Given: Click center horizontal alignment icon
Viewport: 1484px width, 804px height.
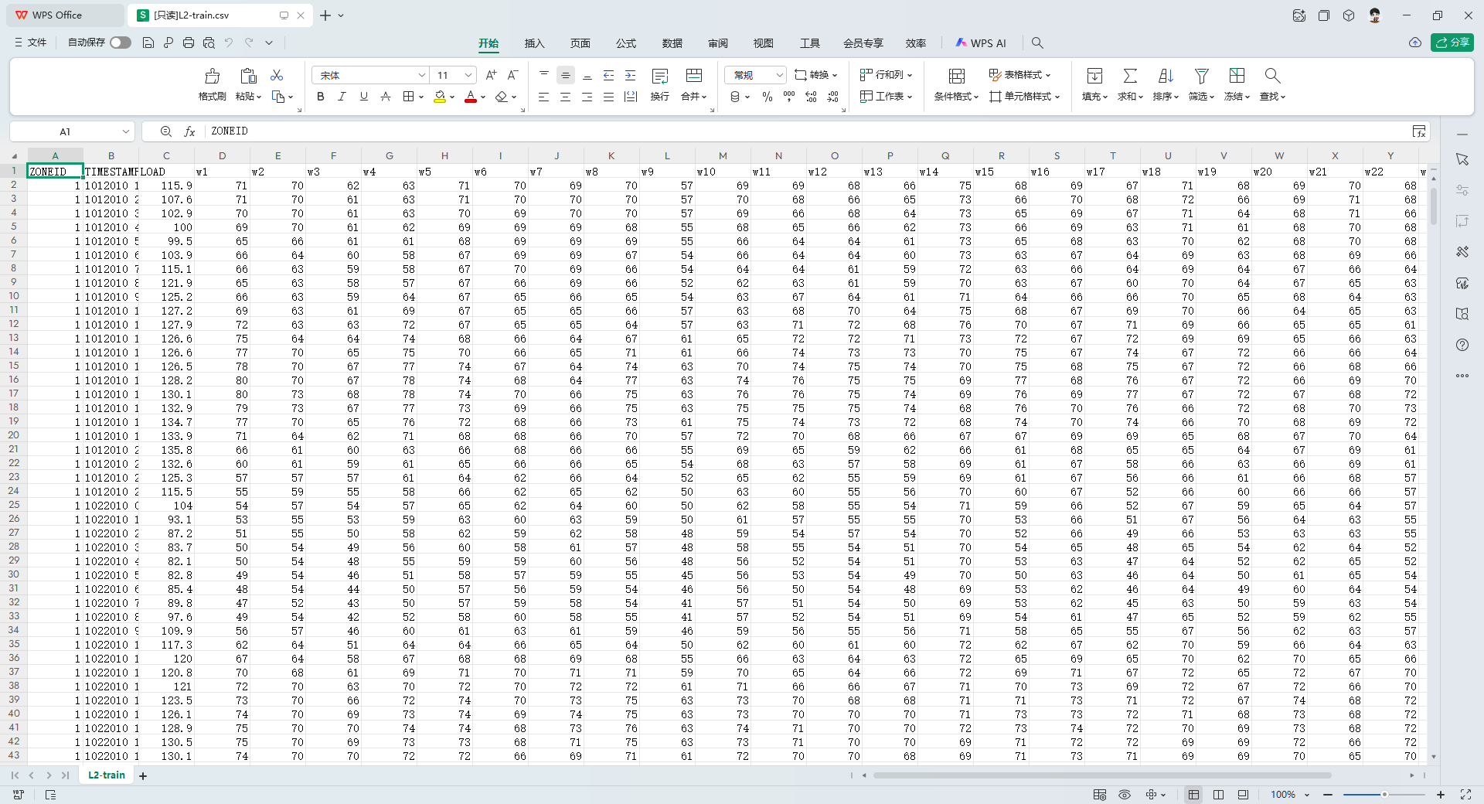Looking at the screenshot, I should 565,97.
